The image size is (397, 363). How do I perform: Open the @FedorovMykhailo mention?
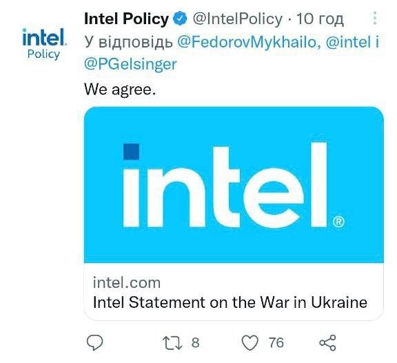point(249,42)
